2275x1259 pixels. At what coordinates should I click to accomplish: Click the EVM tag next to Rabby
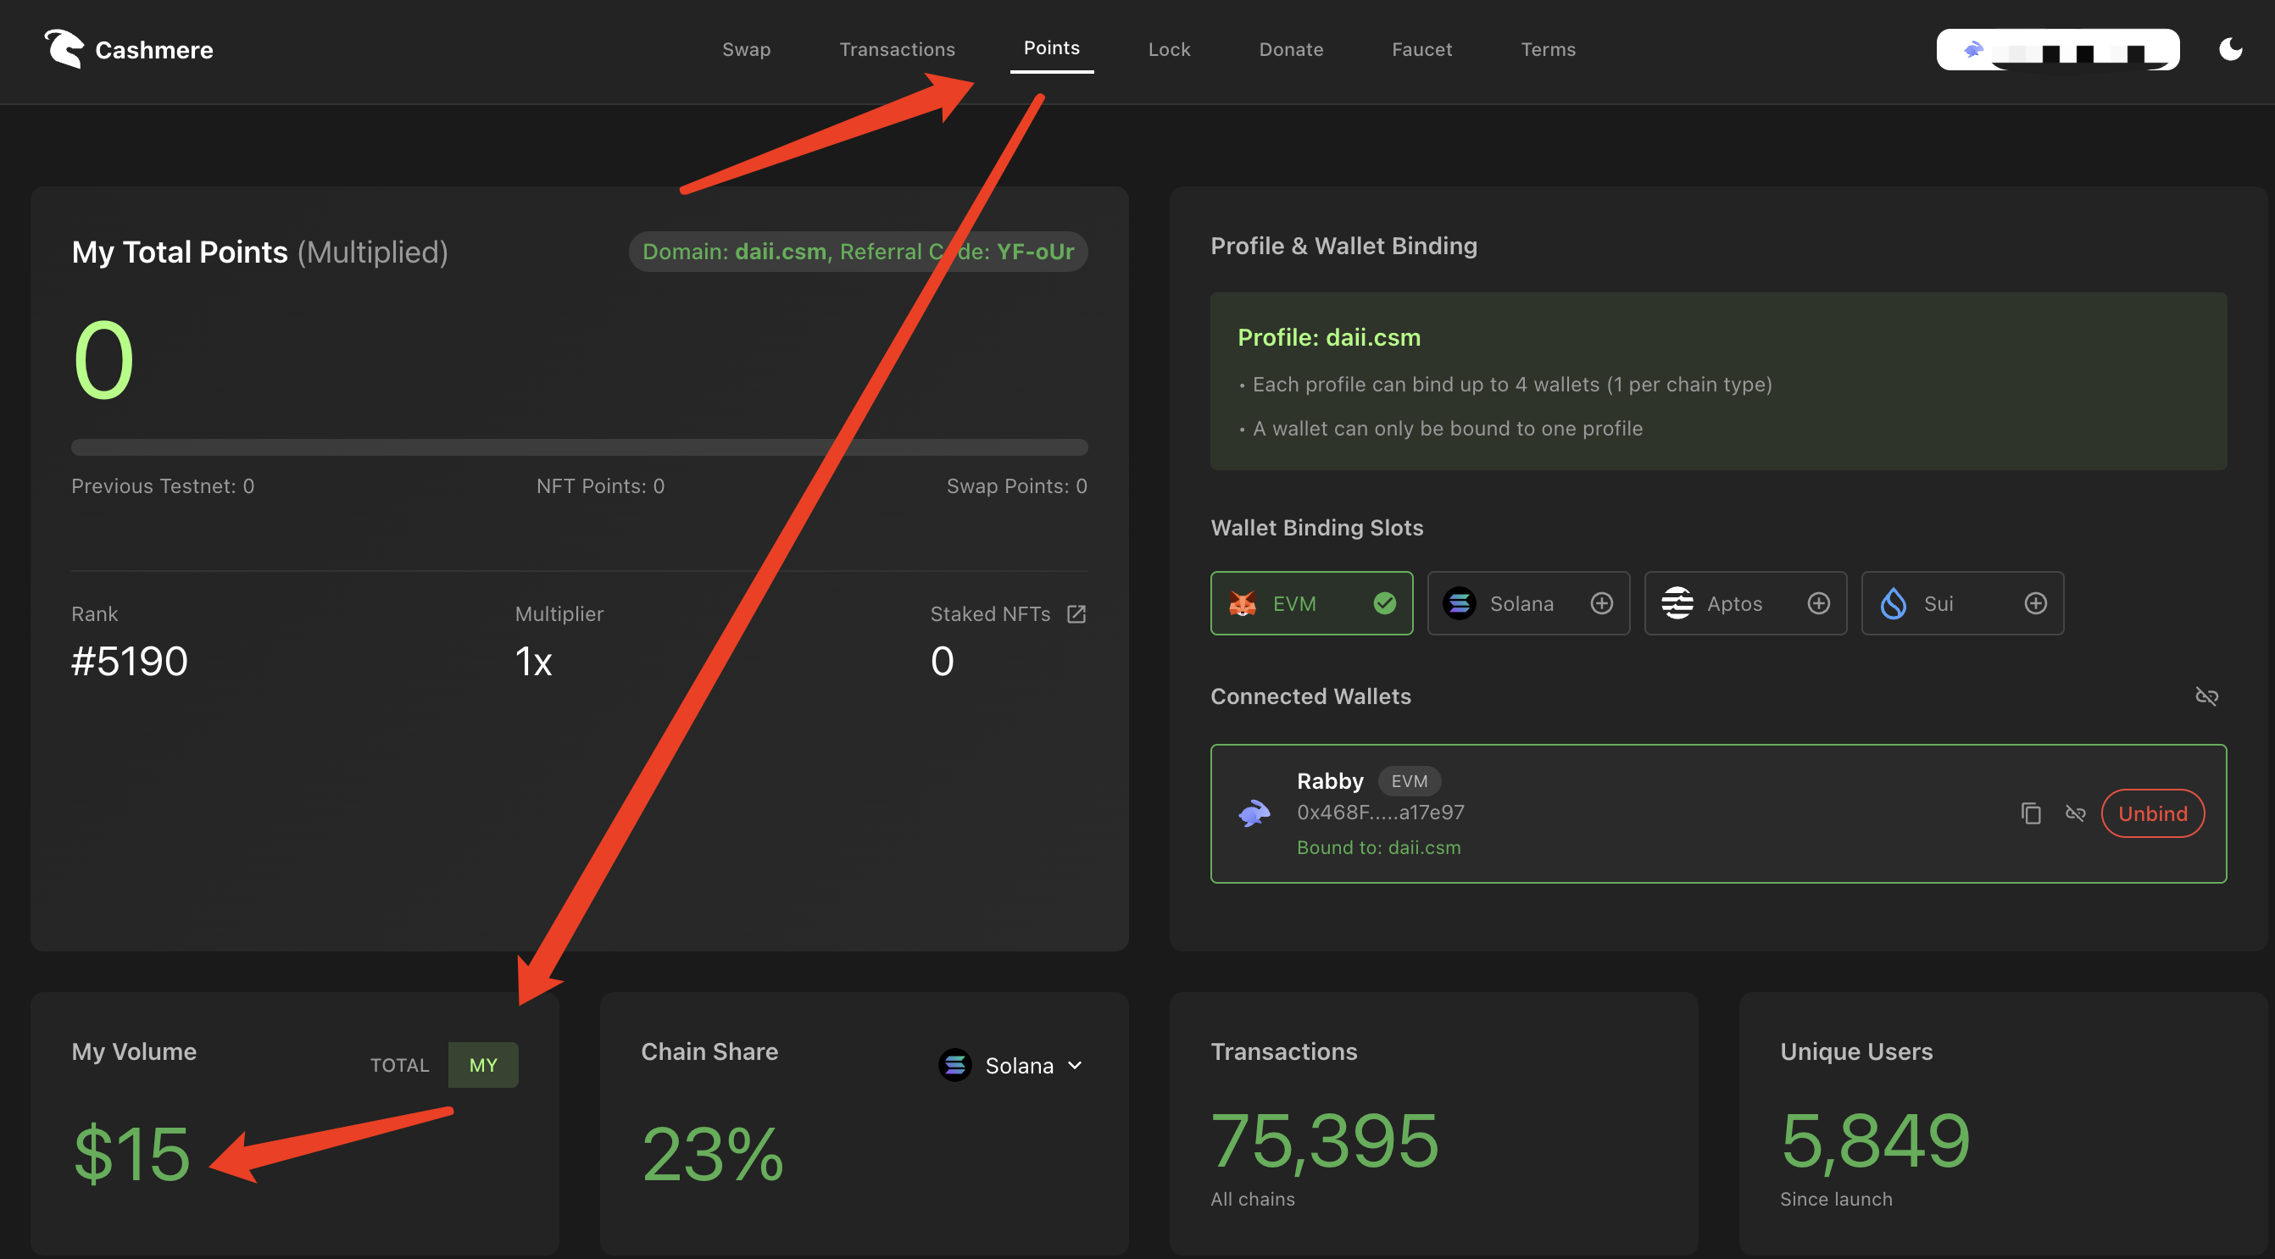point(1409,780)
